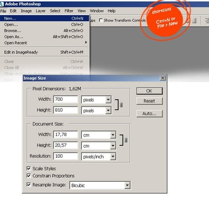Click the Auto... button
The width and height of the screenshot is (209, 204).
(149, 114)
